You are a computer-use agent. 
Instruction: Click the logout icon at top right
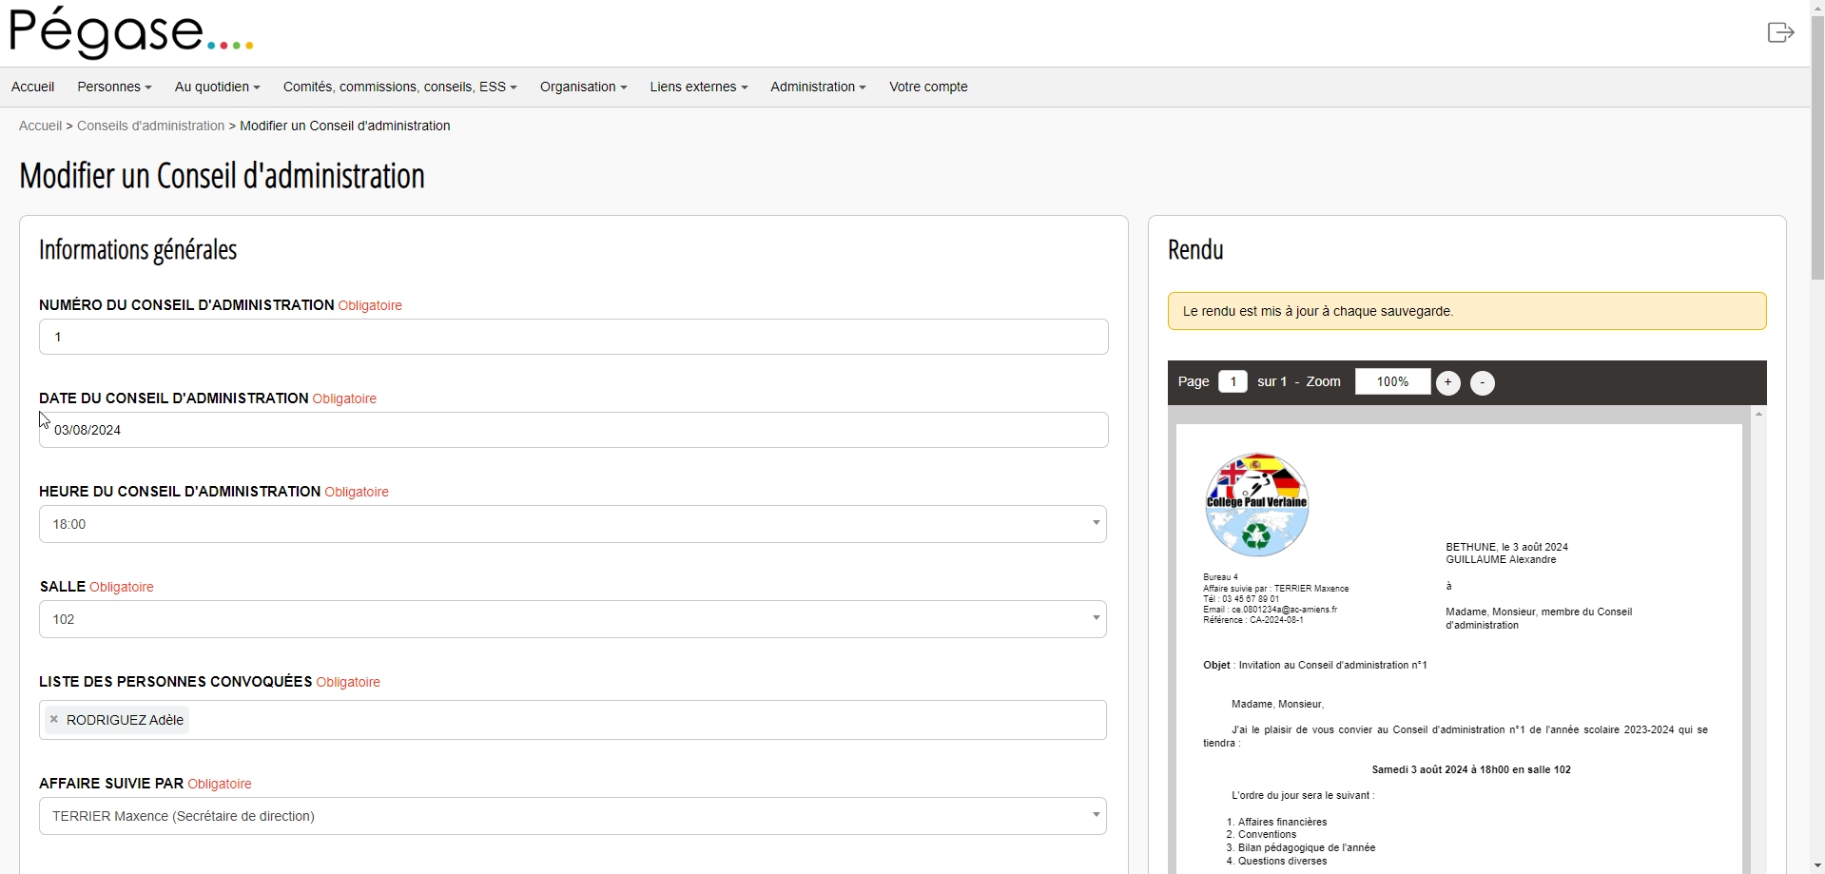click(1780, 33)
